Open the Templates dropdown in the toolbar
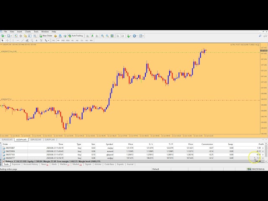268x201 pixels. pos(143,36)
